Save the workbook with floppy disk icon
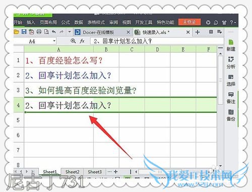 pos(24,32)
